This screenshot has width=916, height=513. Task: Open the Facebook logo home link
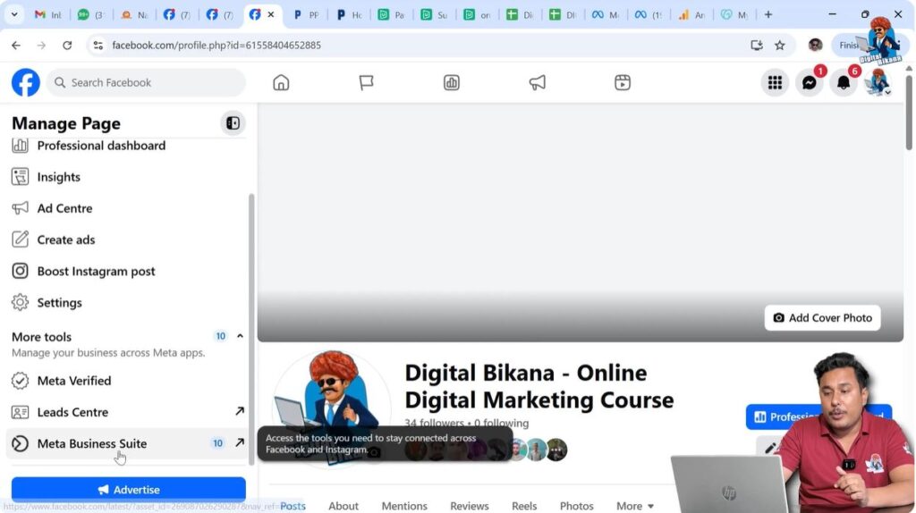click(x=26, y=82)
